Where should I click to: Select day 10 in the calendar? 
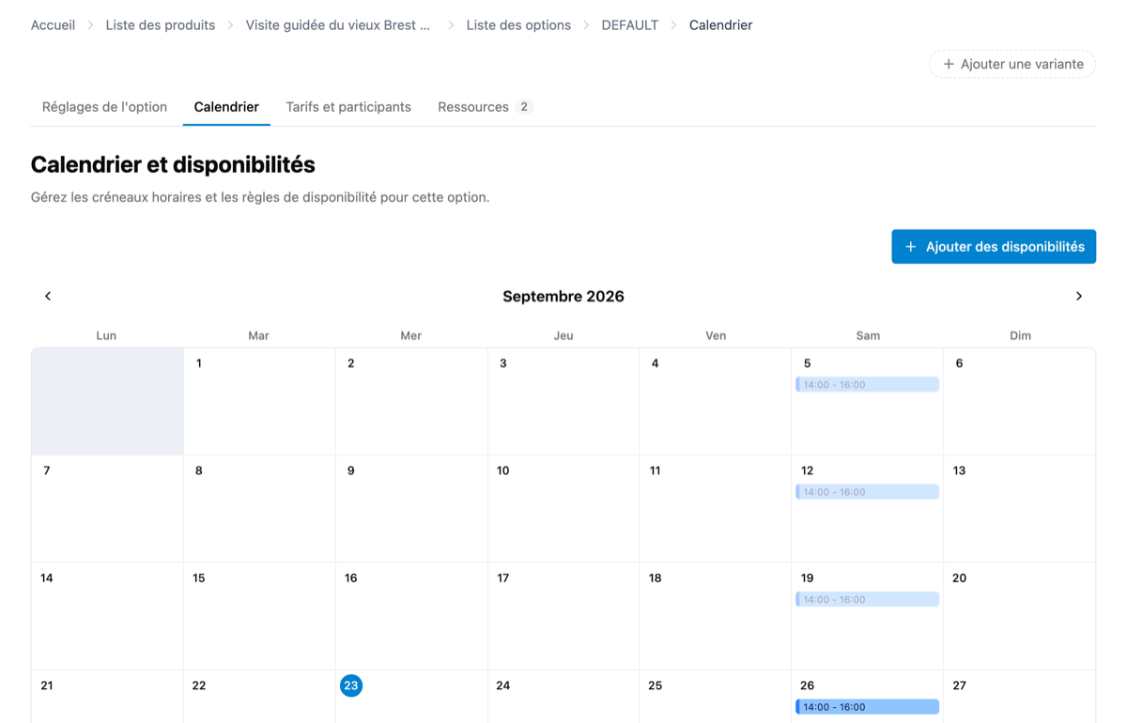tap(503, 470)
